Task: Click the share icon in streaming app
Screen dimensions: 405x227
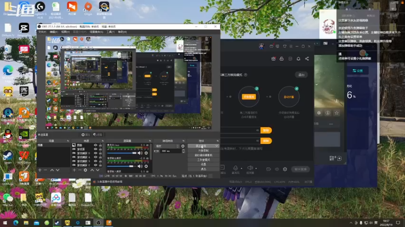Action: (307, 59)
